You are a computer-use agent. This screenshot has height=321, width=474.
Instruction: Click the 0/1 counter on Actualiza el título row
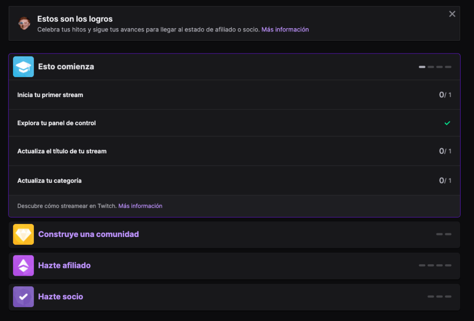point(445,151)
